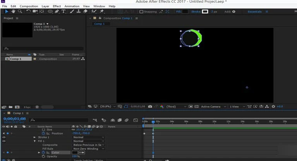Toggle Mask and Shape Path Visibility
297x161 pixels.
tap(126, 107)
